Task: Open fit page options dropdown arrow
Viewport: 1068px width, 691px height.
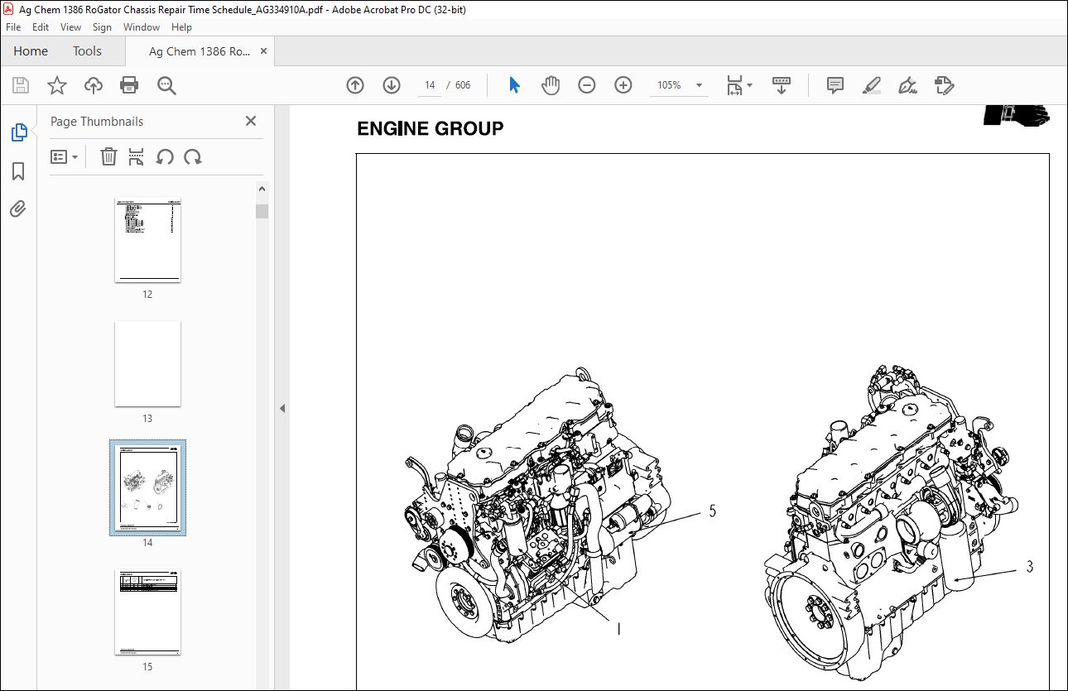Action: pyautogui.click(x=749, y=85)
